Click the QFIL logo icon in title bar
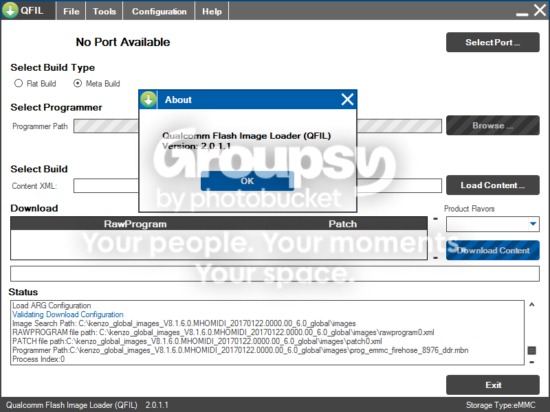This screenshot has width=550, height=412. (x=10, y=10)
